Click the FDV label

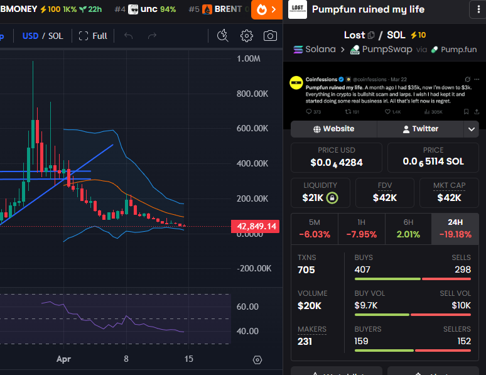pyautogui.click(x=385, y=185)
